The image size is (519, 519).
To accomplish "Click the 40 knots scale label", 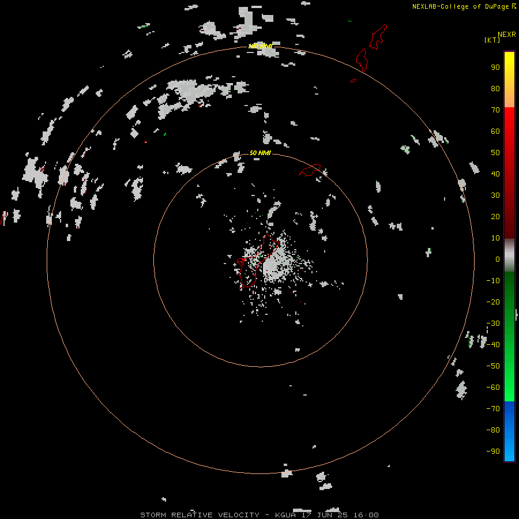I will tap(495, 174).
